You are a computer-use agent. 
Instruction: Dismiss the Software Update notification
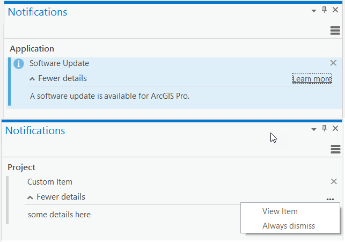333,63
